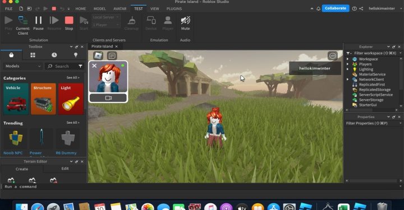Click See All next to Trending
The width and height of the screenshot is (404, 210).
[x=73, y=123]
